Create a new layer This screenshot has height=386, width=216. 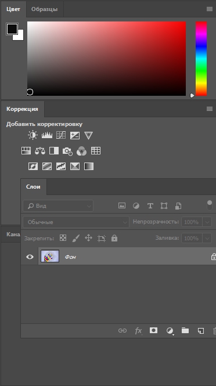(x=201, y=331)
